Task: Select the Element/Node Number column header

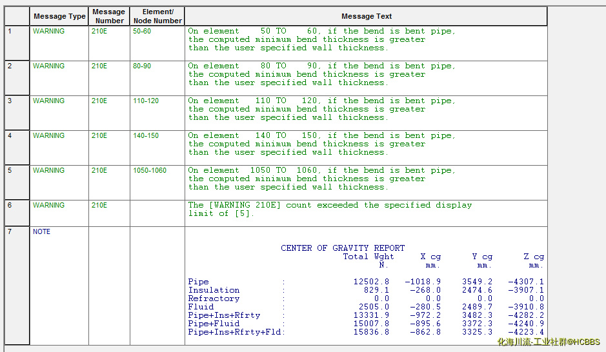Action: [157, 17]
